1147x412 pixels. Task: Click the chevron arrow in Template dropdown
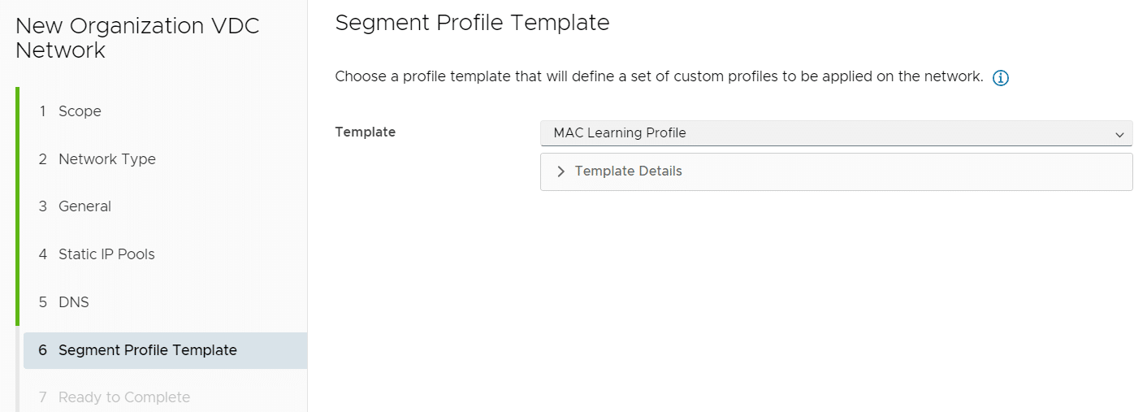click(x=1119, y=134)
